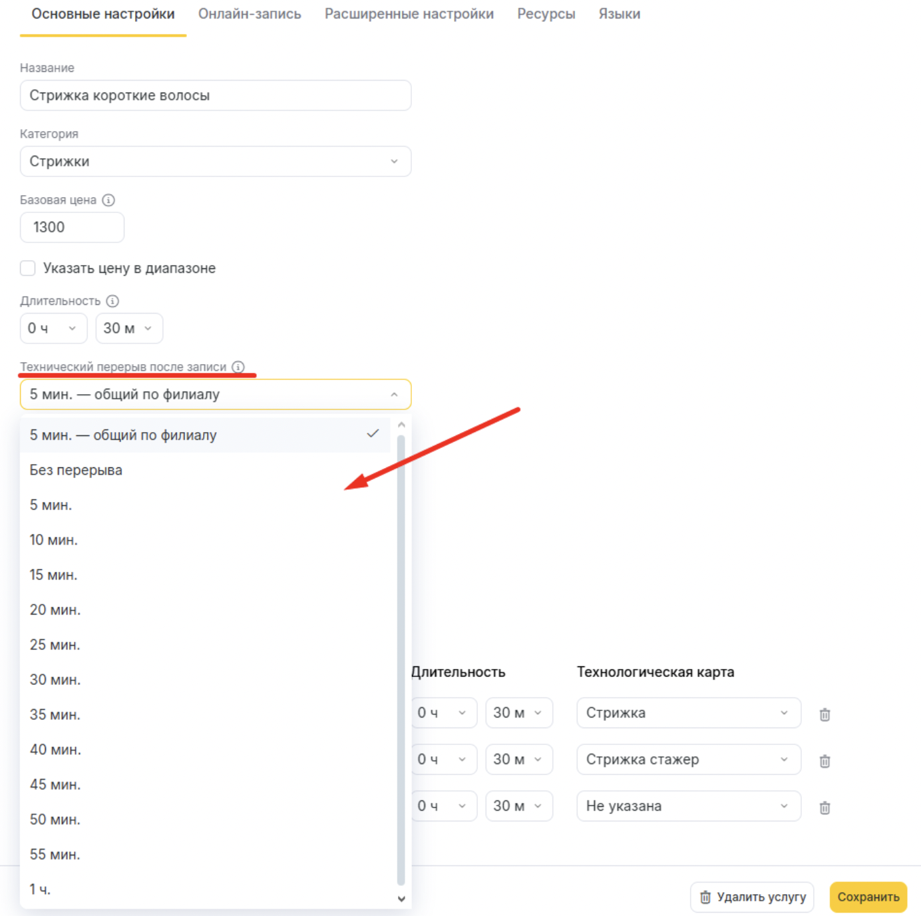Click info icon next to Базовая цена
The height and width of the screenshot is (916, 921).
[x=108, y=200]
